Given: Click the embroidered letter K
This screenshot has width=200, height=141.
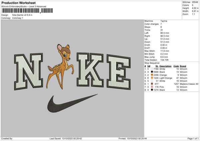Looking at the screenshot, I should [90, 70].
